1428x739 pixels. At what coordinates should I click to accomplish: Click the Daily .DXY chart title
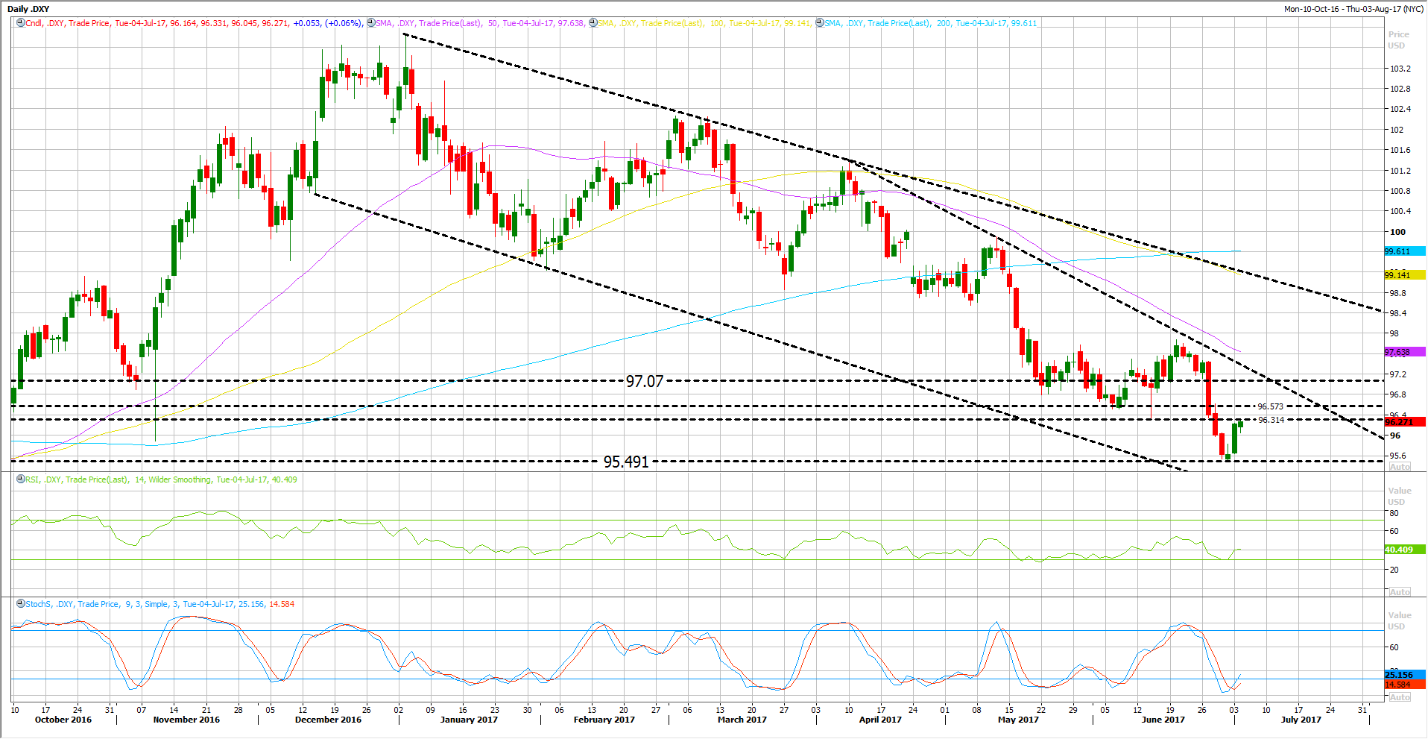(28, 9)
